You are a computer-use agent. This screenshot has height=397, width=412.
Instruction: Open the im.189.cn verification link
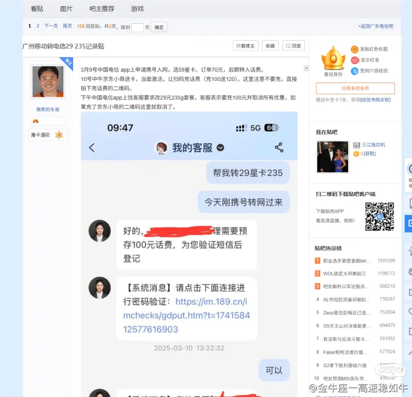186,316
